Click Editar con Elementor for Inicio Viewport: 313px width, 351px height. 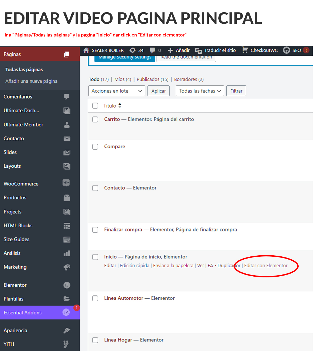click(x=266, y=266)
